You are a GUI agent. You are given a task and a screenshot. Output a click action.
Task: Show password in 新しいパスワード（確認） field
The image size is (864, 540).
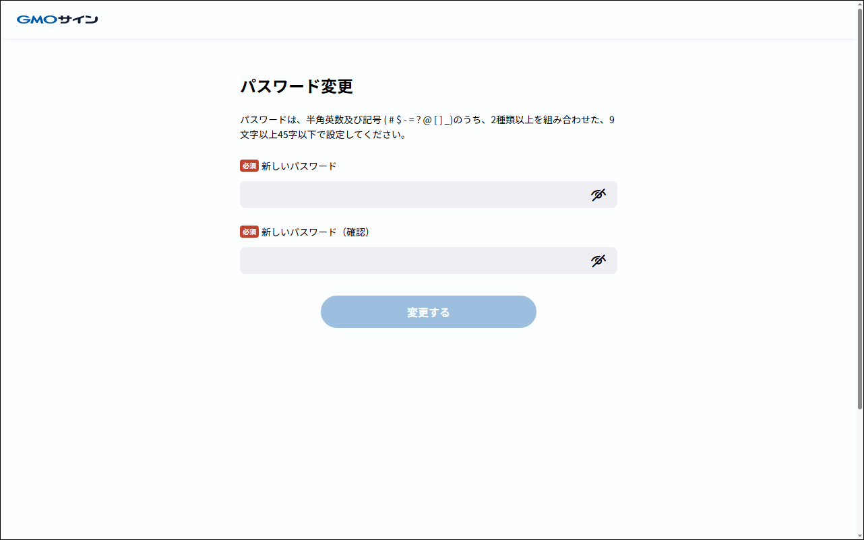[598, 261]
